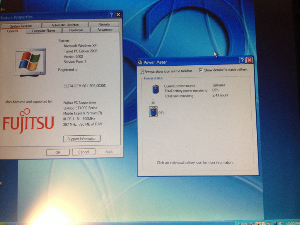The width and height of the screenshot is (300, 225).
Task: Go to the System Restore tab
Action: click(21, 26)
